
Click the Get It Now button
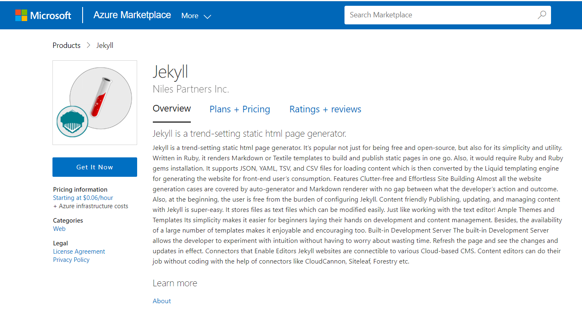95,167
